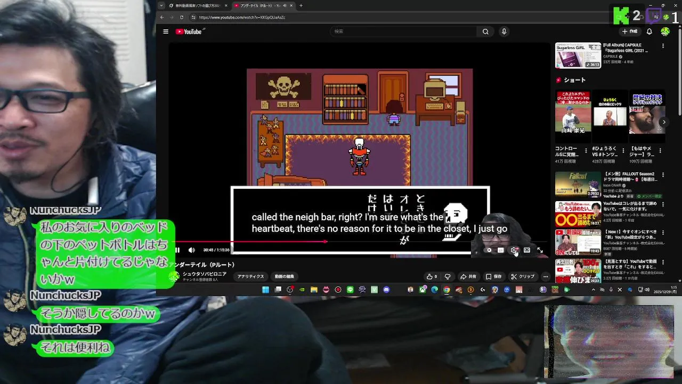The width and height of the screenshot is (682, 384).
Task: Click the 共有 share button
Action: [x=468, y=276]
